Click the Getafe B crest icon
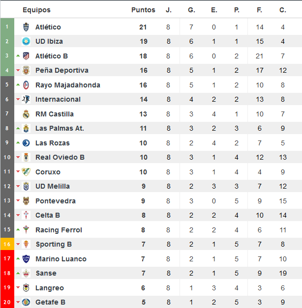This screenshot has width=302, height=308. click(x=26, y=302)
